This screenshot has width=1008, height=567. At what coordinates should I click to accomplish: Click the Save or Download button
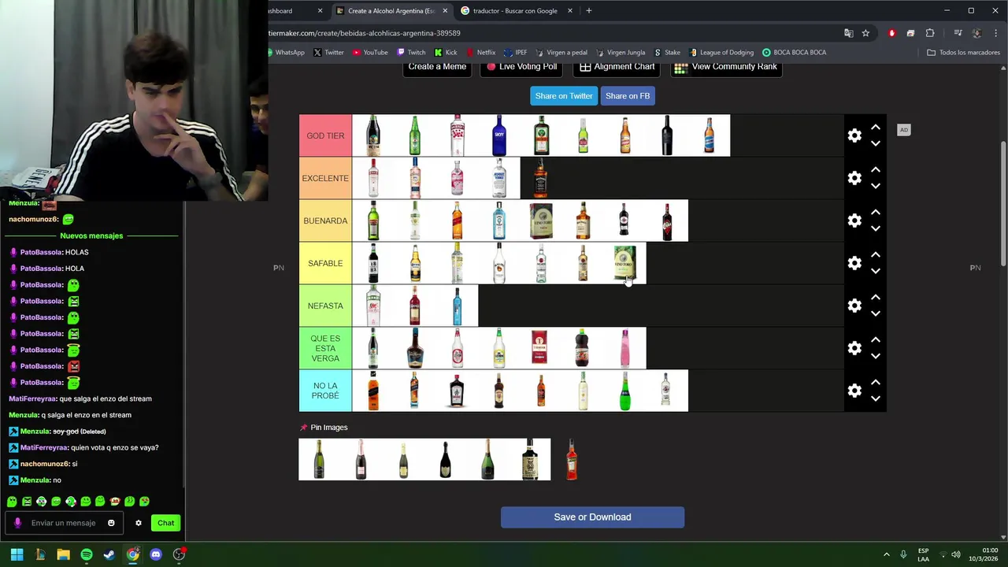click(592, 517)
